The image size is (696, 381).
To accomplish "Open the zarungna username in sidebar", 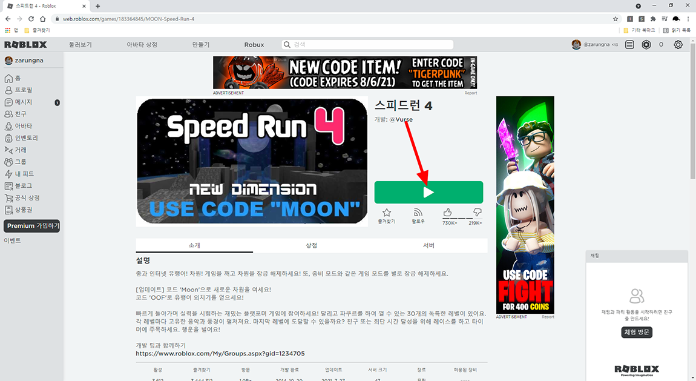I will tap(29, 61).
